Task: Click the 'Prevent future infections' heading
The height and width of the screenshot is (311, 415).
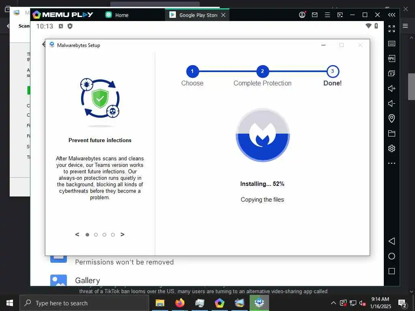Action: (100, 140)
